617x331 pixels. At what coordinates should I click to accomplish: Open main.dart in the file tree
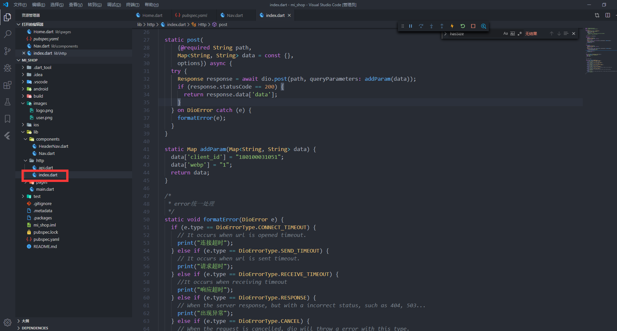45,189
